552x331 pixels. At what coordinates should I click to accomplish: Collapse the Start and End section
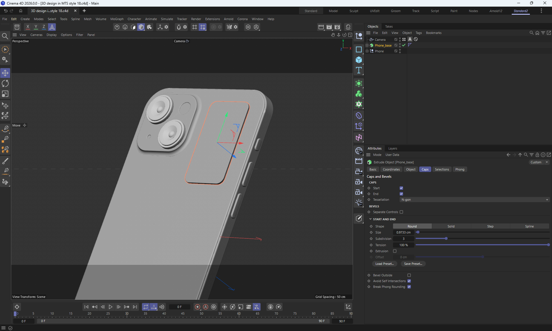pos(370,219)
